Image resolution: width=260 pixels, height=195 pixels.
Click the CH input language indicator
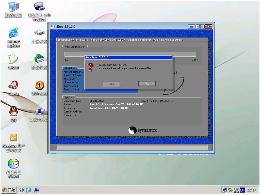[242, 190]
